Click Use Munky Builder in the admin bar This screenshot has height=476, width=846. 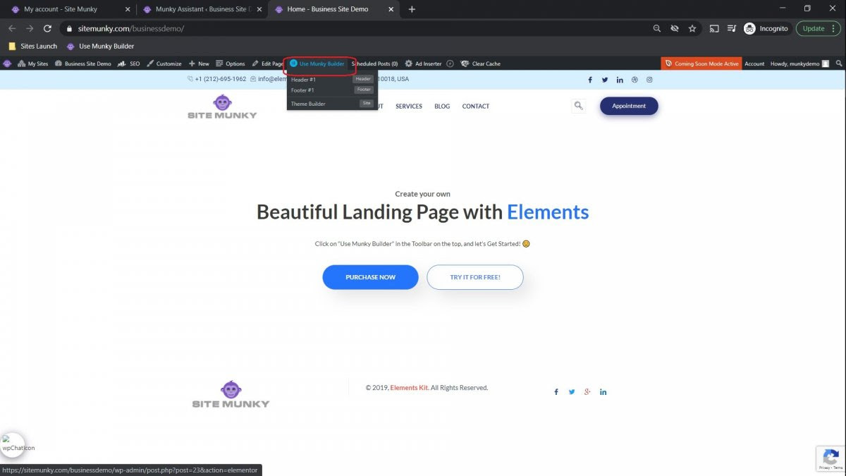[x=317, y=63]
